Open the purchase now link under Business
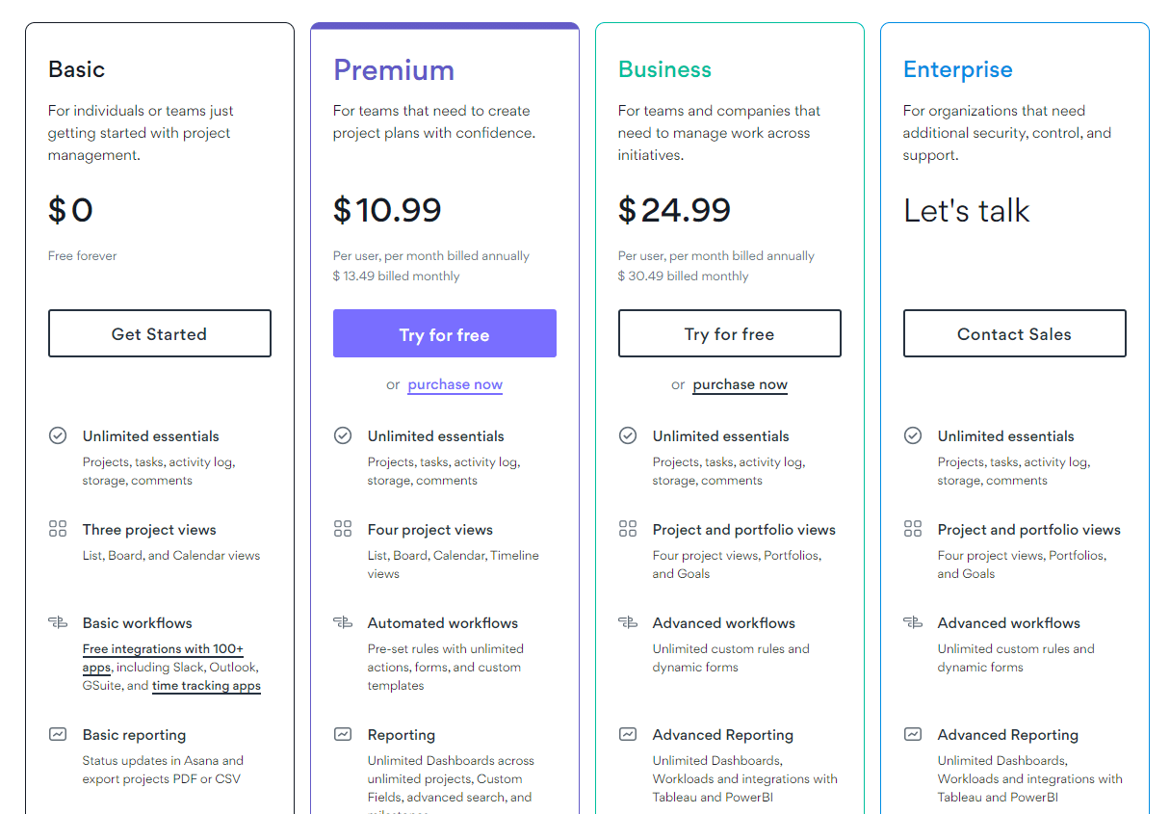 pos(740,384)
